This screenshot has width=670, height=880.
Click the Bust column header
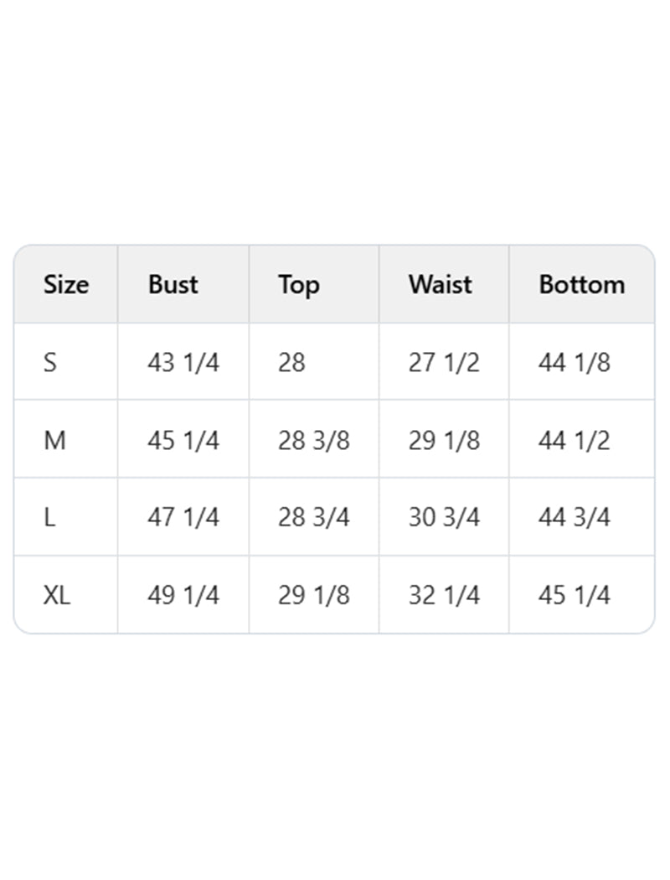[173, 285]
